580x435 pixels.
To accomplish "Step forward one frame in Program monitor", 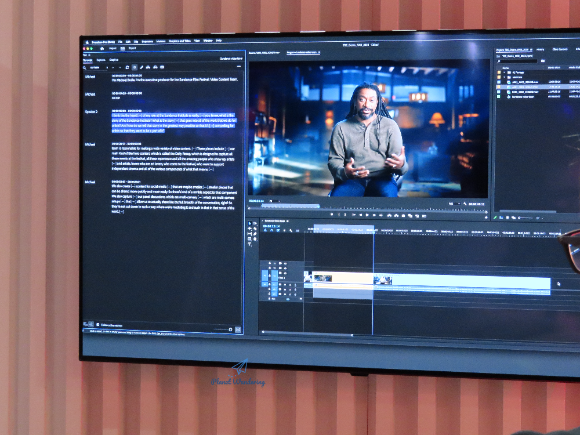I will (374, 215).
